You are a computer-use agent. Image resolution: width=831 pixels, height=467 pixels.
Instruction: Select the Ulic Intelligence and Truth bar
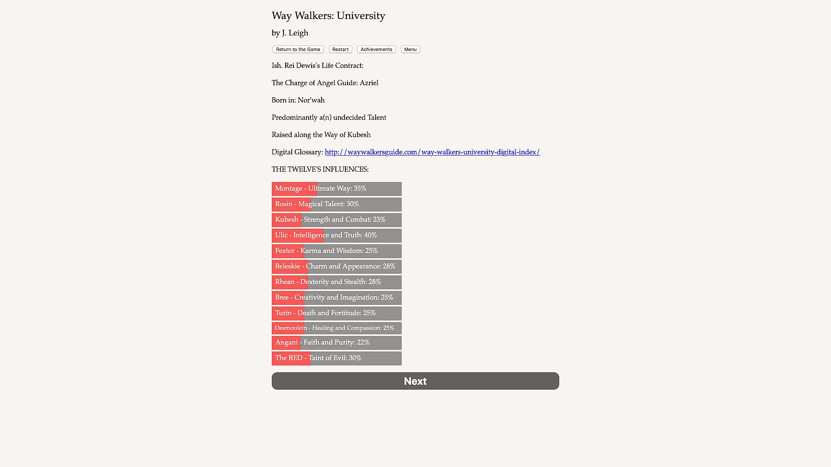(336, 236)
